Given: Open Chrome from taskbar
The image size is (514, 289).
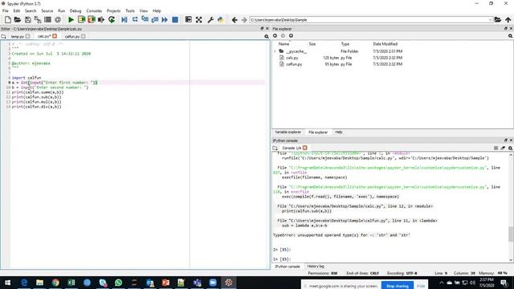Looking at the screenshot, I should [x=55, y=283].
